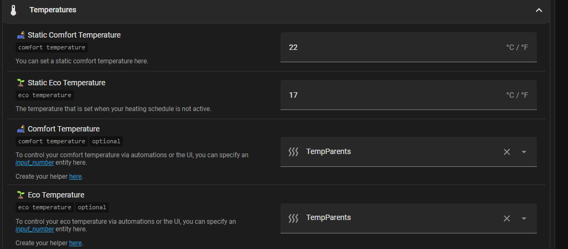Image resolution: width=568 pixels, height=249 pixels.
Task: Click the Static Eco Temperature plant icon
Action: pos(21,83)
